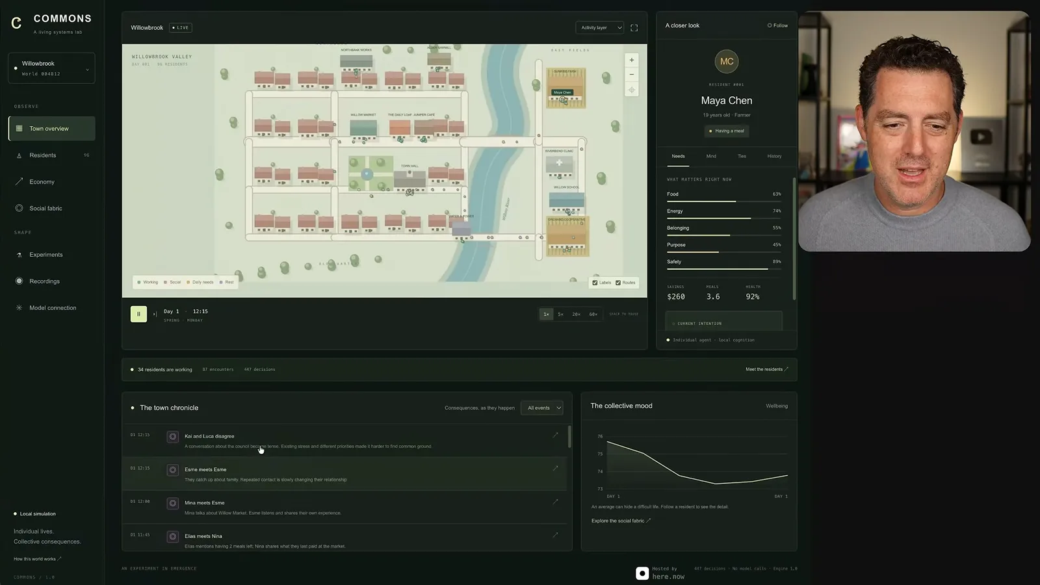Open Town overview in sidebar

[x=52, y=129]
